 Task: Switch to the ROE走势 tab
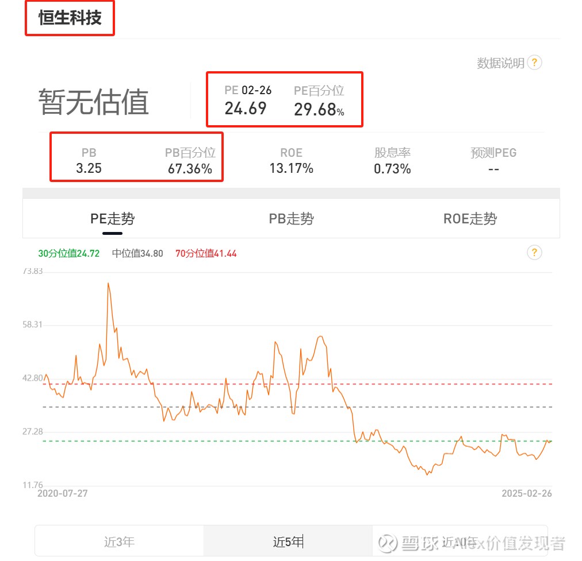tap(470, 219)
